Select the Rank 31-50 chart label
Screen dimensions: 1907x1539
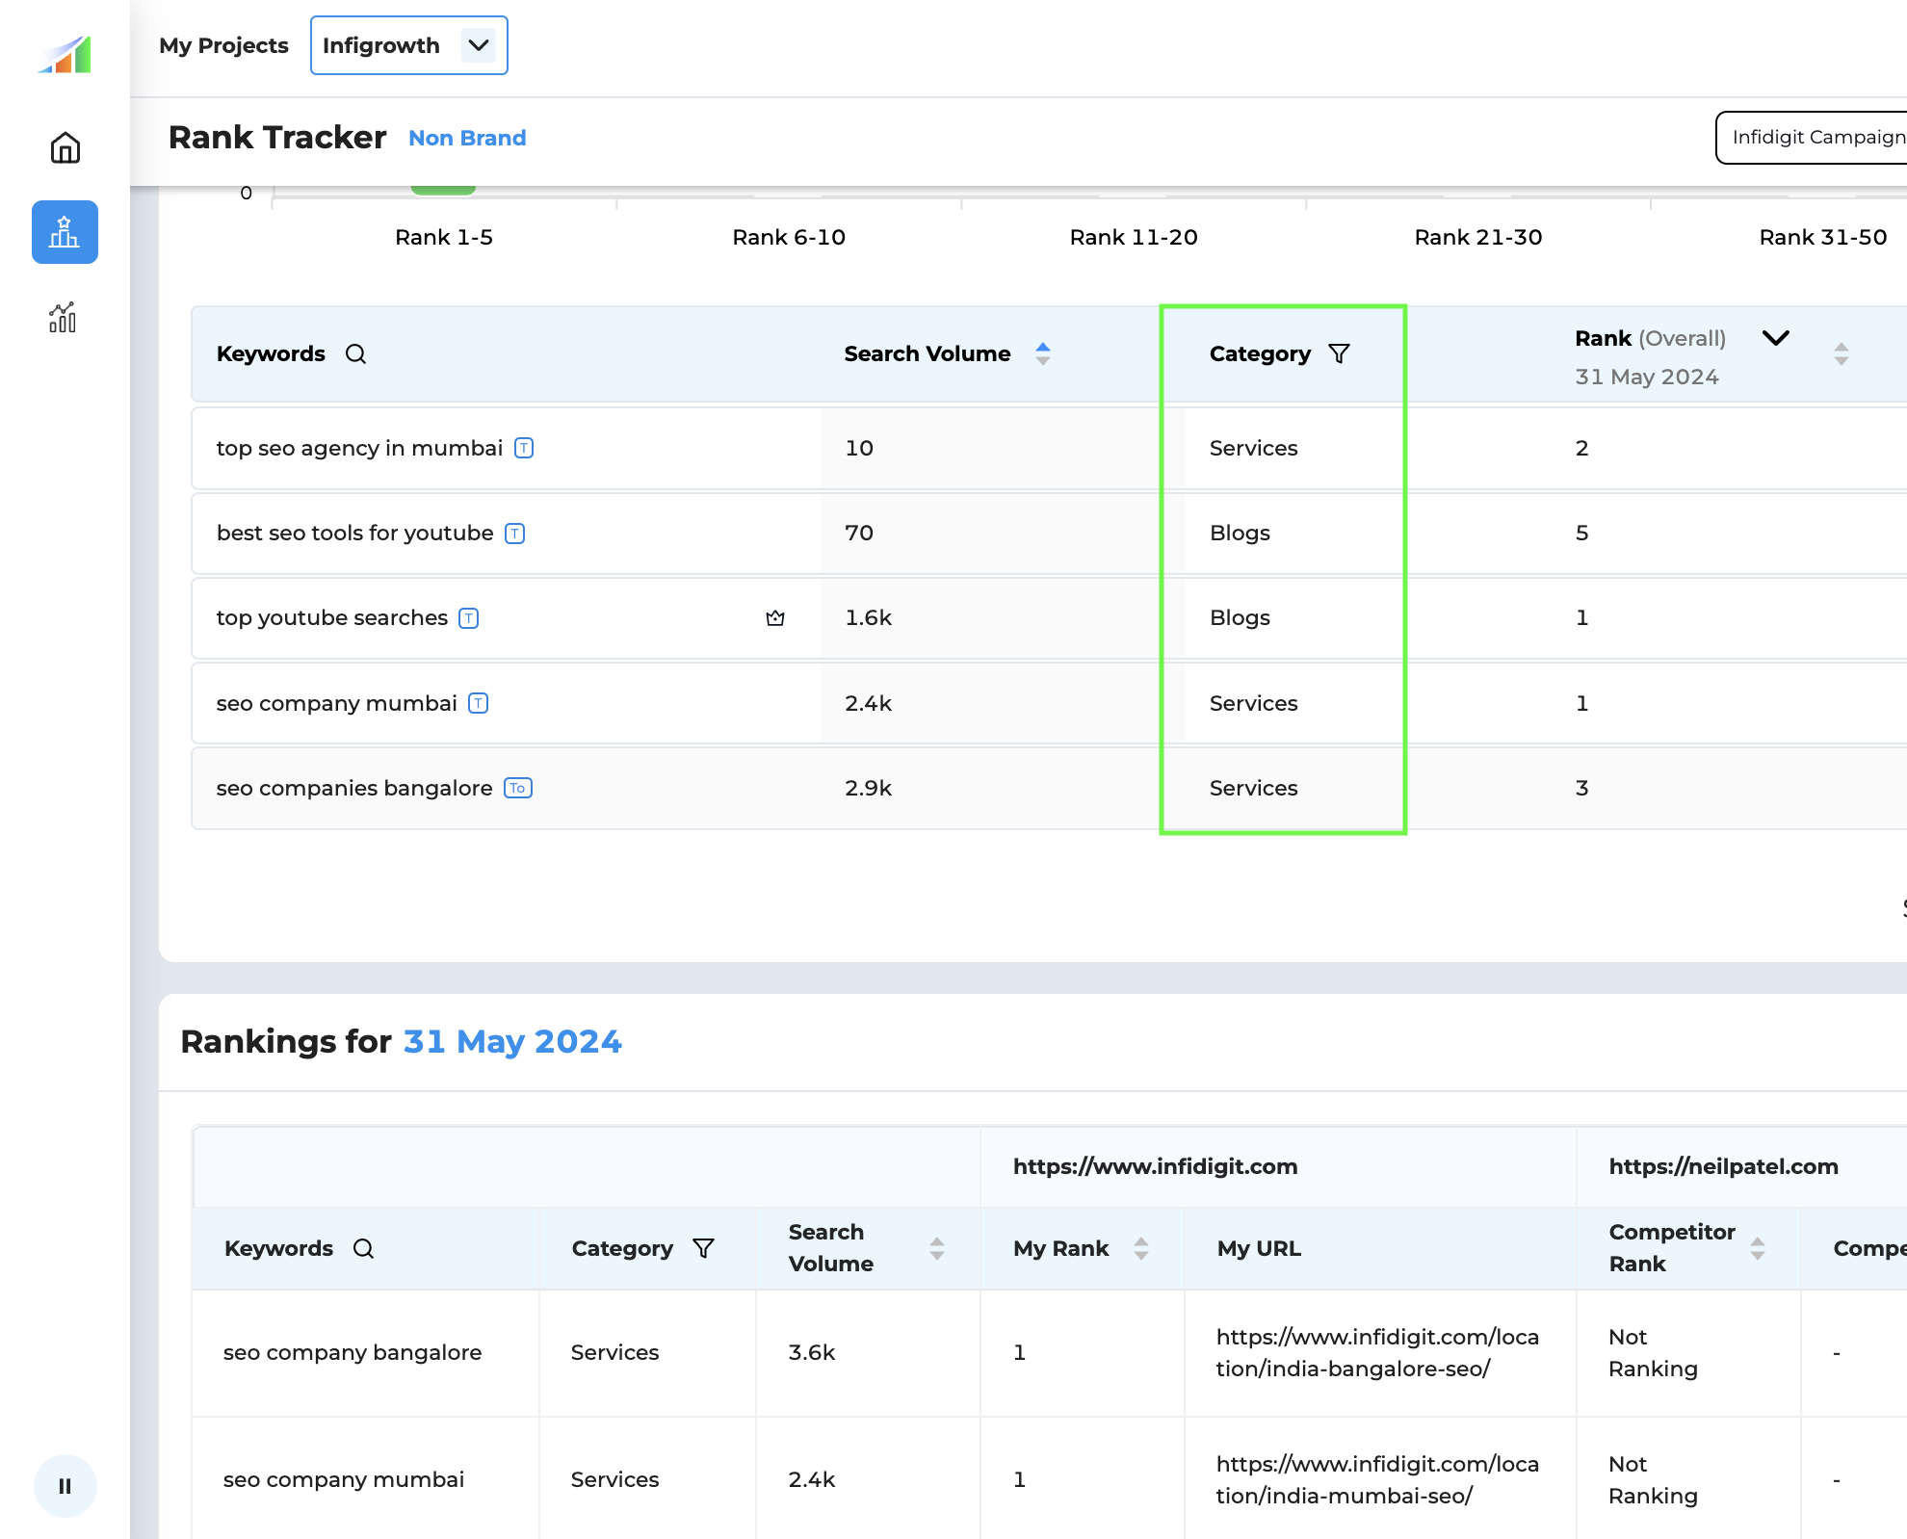click(1823, 237)
